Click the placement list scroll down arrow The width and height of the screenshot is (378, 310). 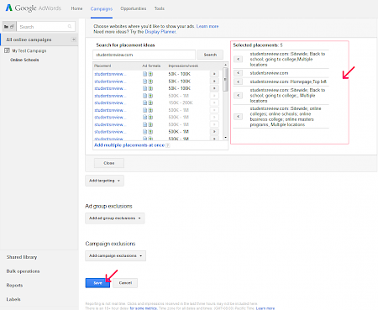(225, 138)
